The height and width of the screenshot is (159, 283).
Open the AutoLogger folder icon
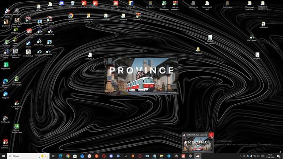tap(228, 4)
